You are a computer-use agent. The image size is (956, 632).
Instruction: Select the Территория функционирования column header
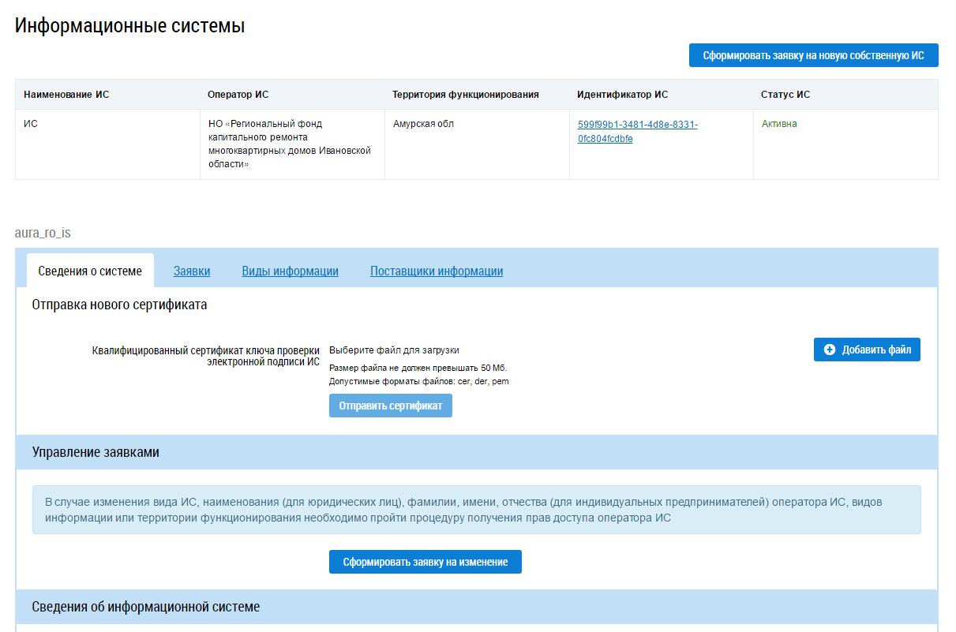465,95
